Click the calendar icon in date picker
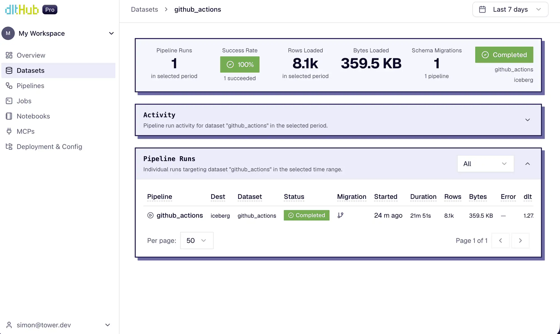Viewport: 560px width, 334px height. [x=482, y=10]
